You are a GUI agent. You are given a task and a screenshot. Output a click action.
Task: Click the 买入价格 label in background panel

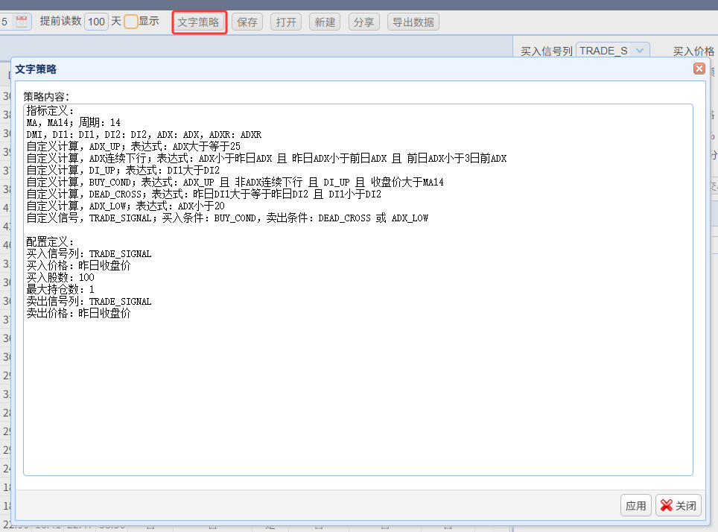693,51
